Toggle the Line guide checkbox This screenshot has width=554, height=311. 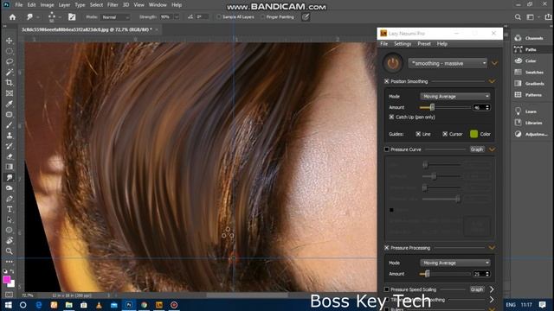coord(418,134)
